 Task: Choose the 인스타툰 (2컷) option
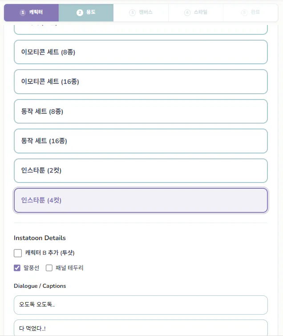coord(141,170)
